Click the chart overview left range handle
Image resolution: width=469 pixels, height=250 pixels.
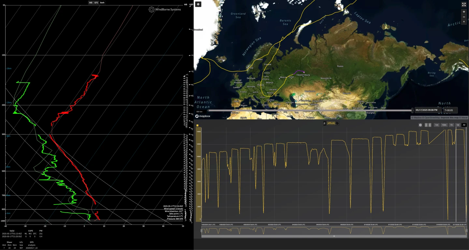click(201, 230)
